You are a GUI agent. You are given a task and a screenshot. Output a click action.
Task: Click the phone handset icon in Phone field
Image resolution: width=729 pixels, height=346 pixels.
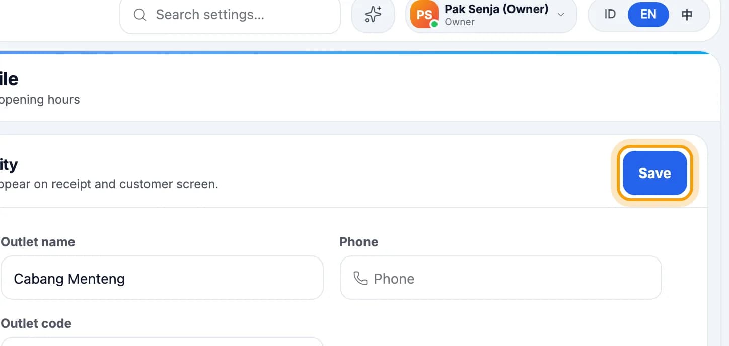pyautogui.click(x=360, y=278)
